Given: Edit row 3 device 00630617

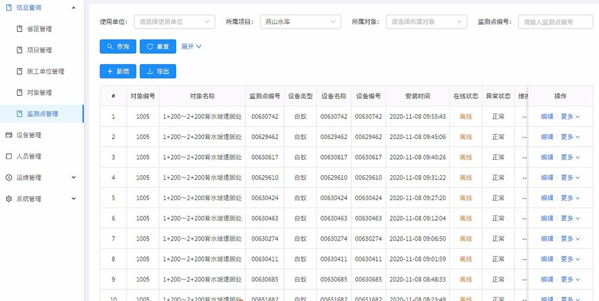Looking at the screenshot, I should coord(547,157).
